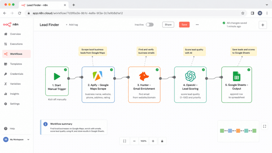This screenshot has width=272, height=153.
Task: Open the Variables page
Action: (15, 84)
